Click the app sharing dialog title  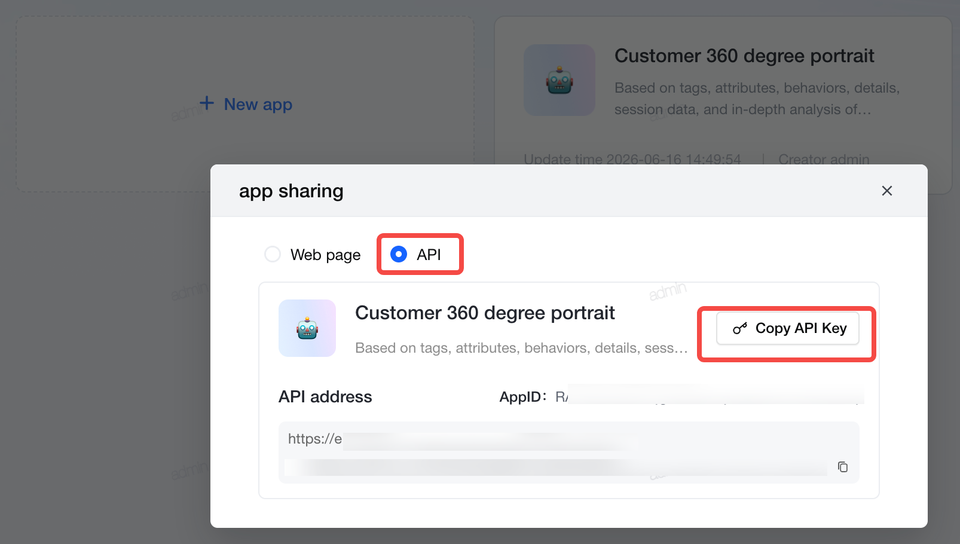(x=291, y=191)
